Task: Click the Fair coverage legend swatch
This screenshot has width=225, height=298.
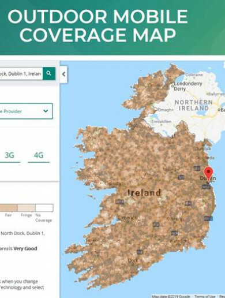Action: 9,208
